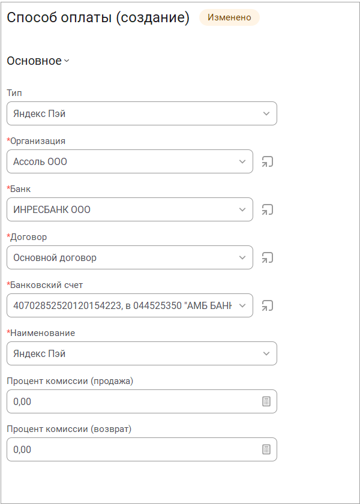Expand the Банковский счет dropdown arrow
The height and width of the screenshot is (504, 360).
pos(242,305)
